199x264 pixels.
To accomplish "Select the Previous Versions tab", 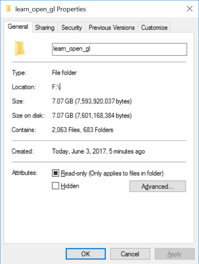I will click(x=112, y=27).
